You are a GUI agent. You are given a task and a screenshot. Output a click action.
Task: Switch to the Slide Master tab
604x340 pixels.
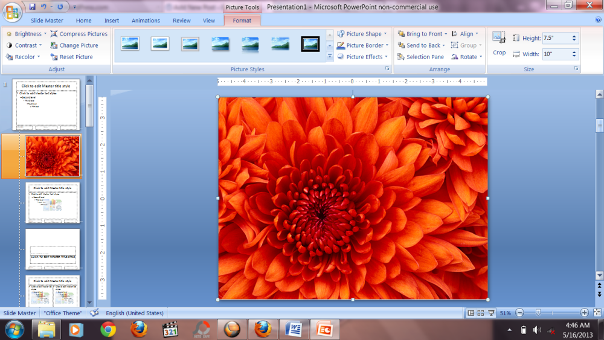click(x=47, y=21)
